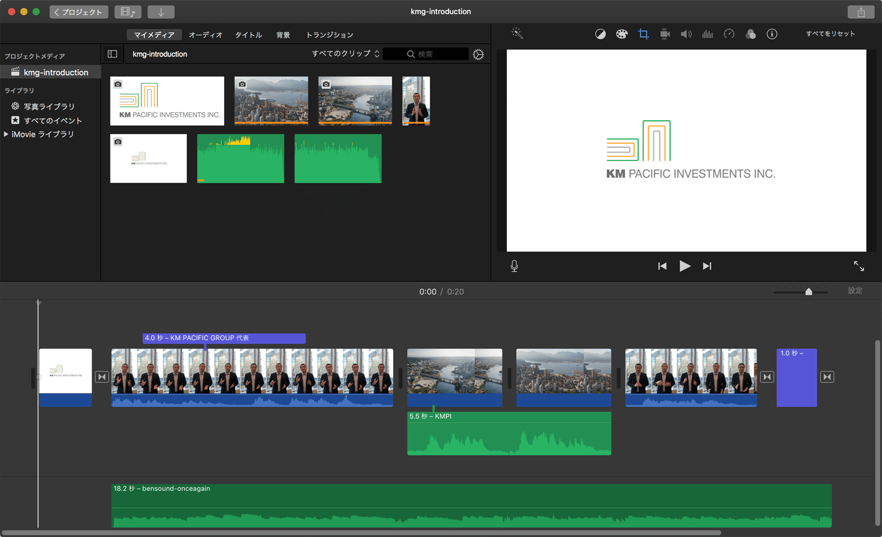This screenshot has width=882, height=537.
Task: Toggle the library sidebar list
Action: coord(112,54)
